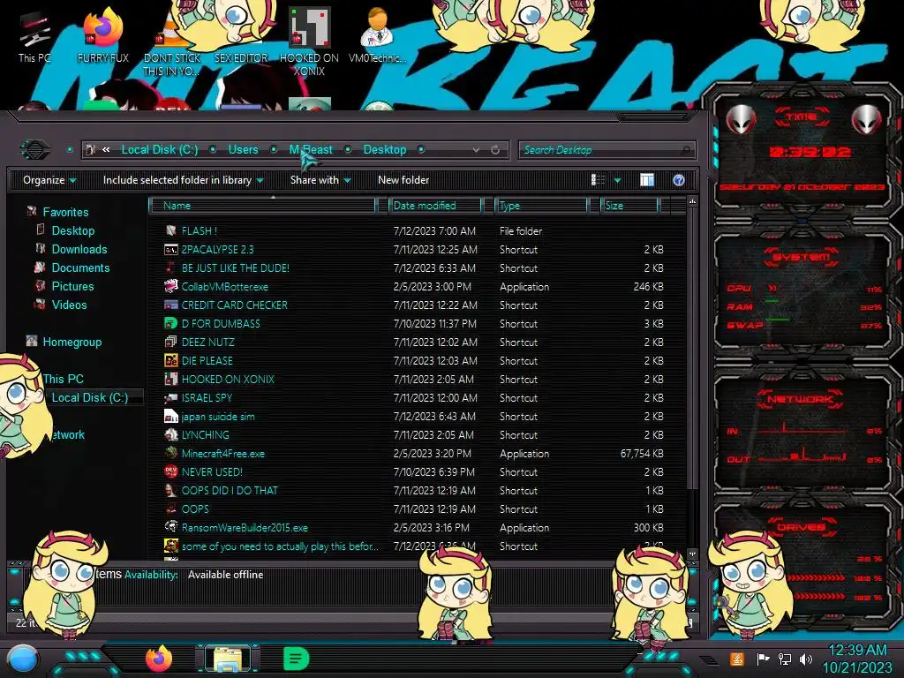The width and height of the screenshot is (904, 678).
Task: Select the RansomWareBuilder2015.exe icon
Action: (x=170, y=528)
